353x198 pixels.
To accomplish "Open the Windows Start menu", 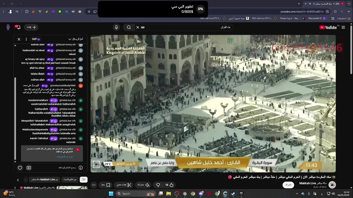I will point(111,194).
